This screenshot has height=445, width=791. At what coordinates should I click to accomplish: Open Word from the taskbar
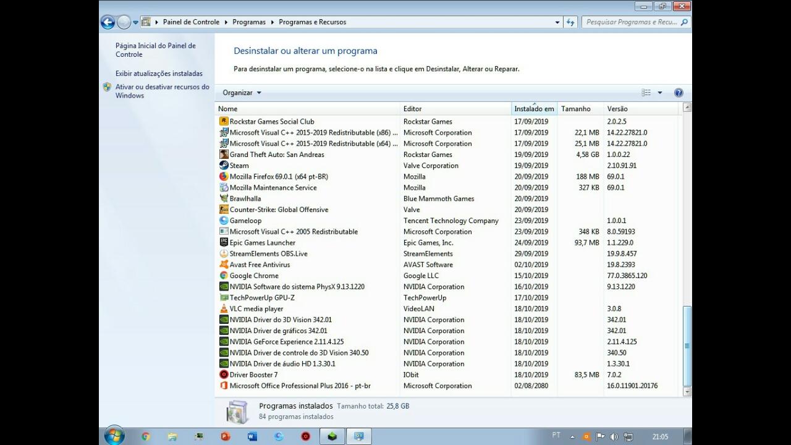(x=252, y=436)
